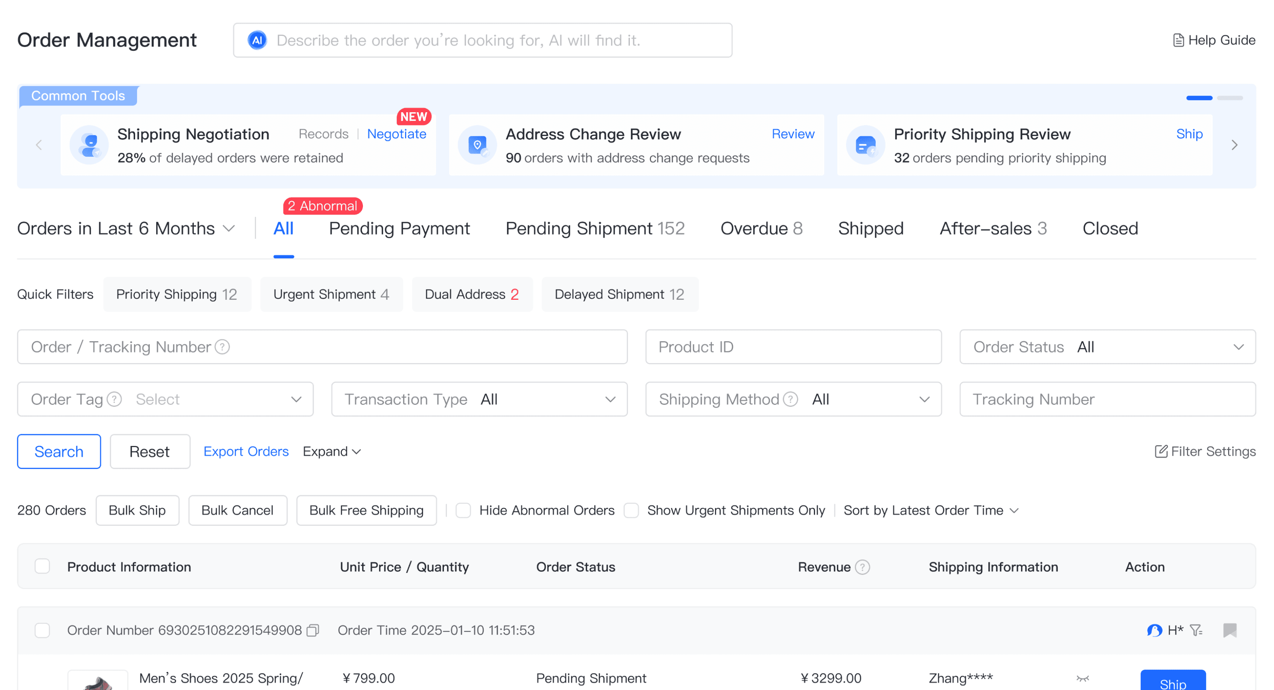
Task: Click the hidden-eye icon beside Zhang****
Action: pyautogui.click(x=1083, y=678)
